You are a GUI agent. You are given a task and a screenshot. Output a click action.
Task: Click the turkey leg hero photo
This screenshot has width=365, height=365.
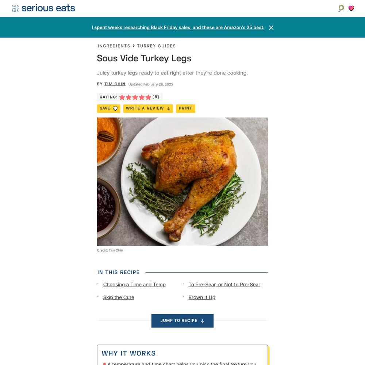182,181
